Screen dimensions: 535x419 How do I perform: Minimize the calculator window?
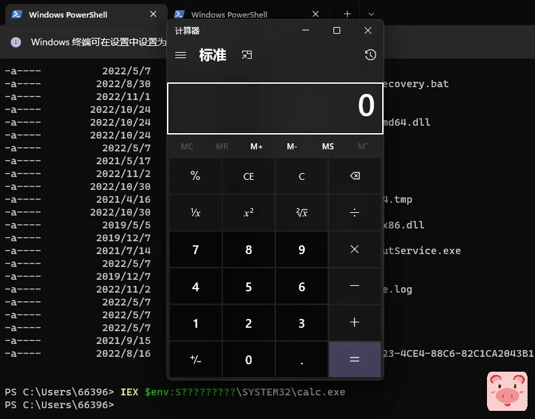pyautogui.click(x=306, y=30)
